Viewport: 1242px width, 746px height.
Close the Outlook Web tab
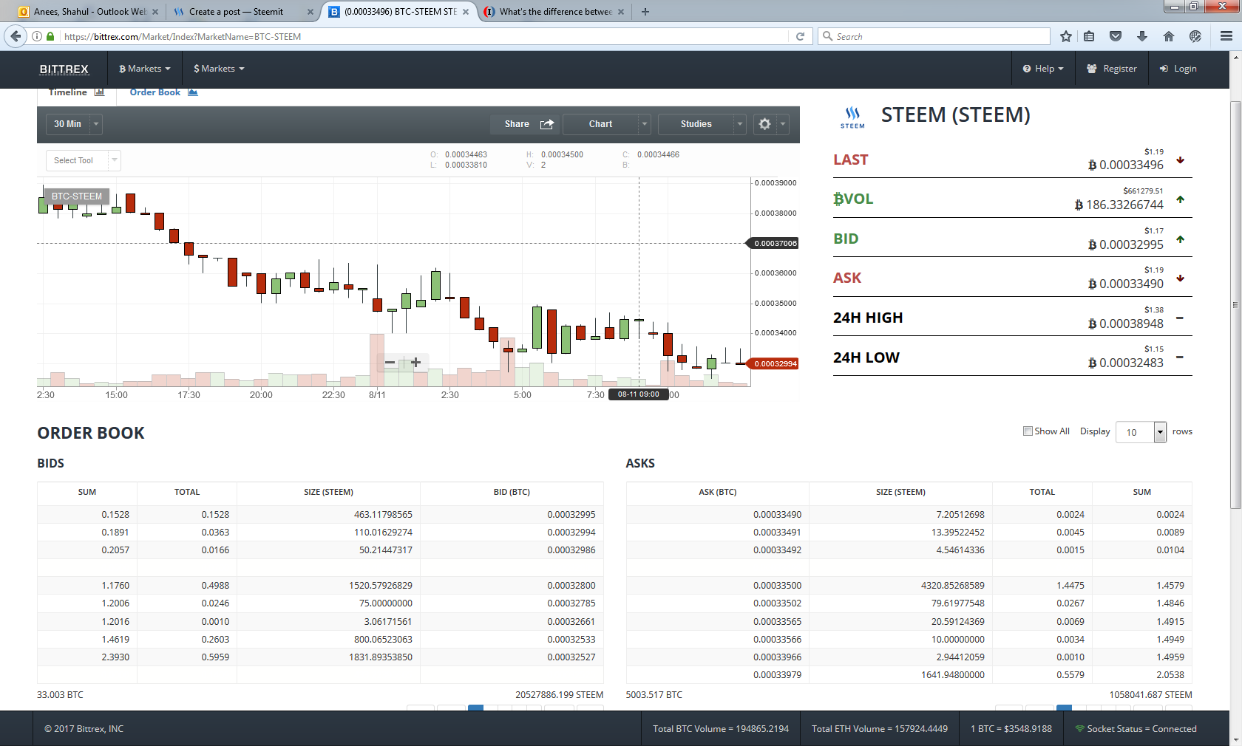click(x=155, y=12)
